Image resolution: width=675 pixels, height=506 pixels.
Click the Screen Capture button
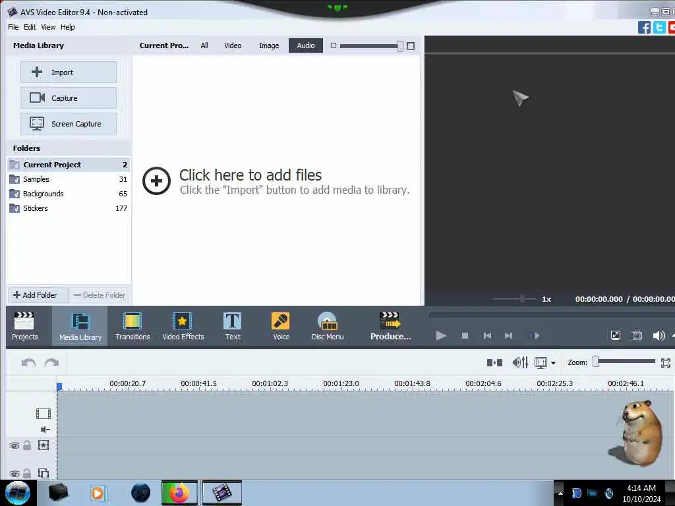coord(69,124)
